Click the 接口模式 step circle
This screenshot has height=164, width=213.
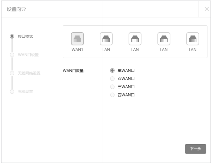(12, 36)
